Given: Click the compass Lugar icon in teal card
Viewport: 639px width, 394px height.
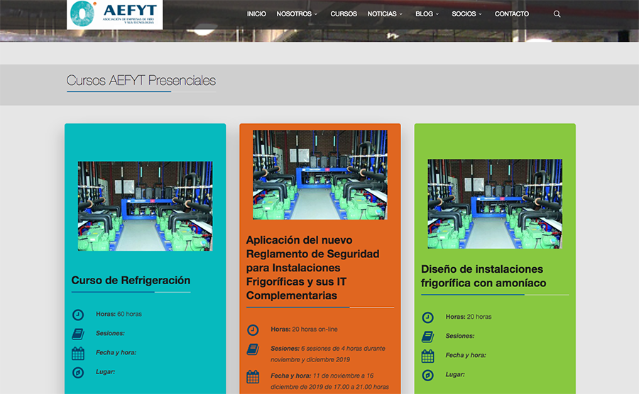Looking at the screenshot, I should click(x=78, y=373).
